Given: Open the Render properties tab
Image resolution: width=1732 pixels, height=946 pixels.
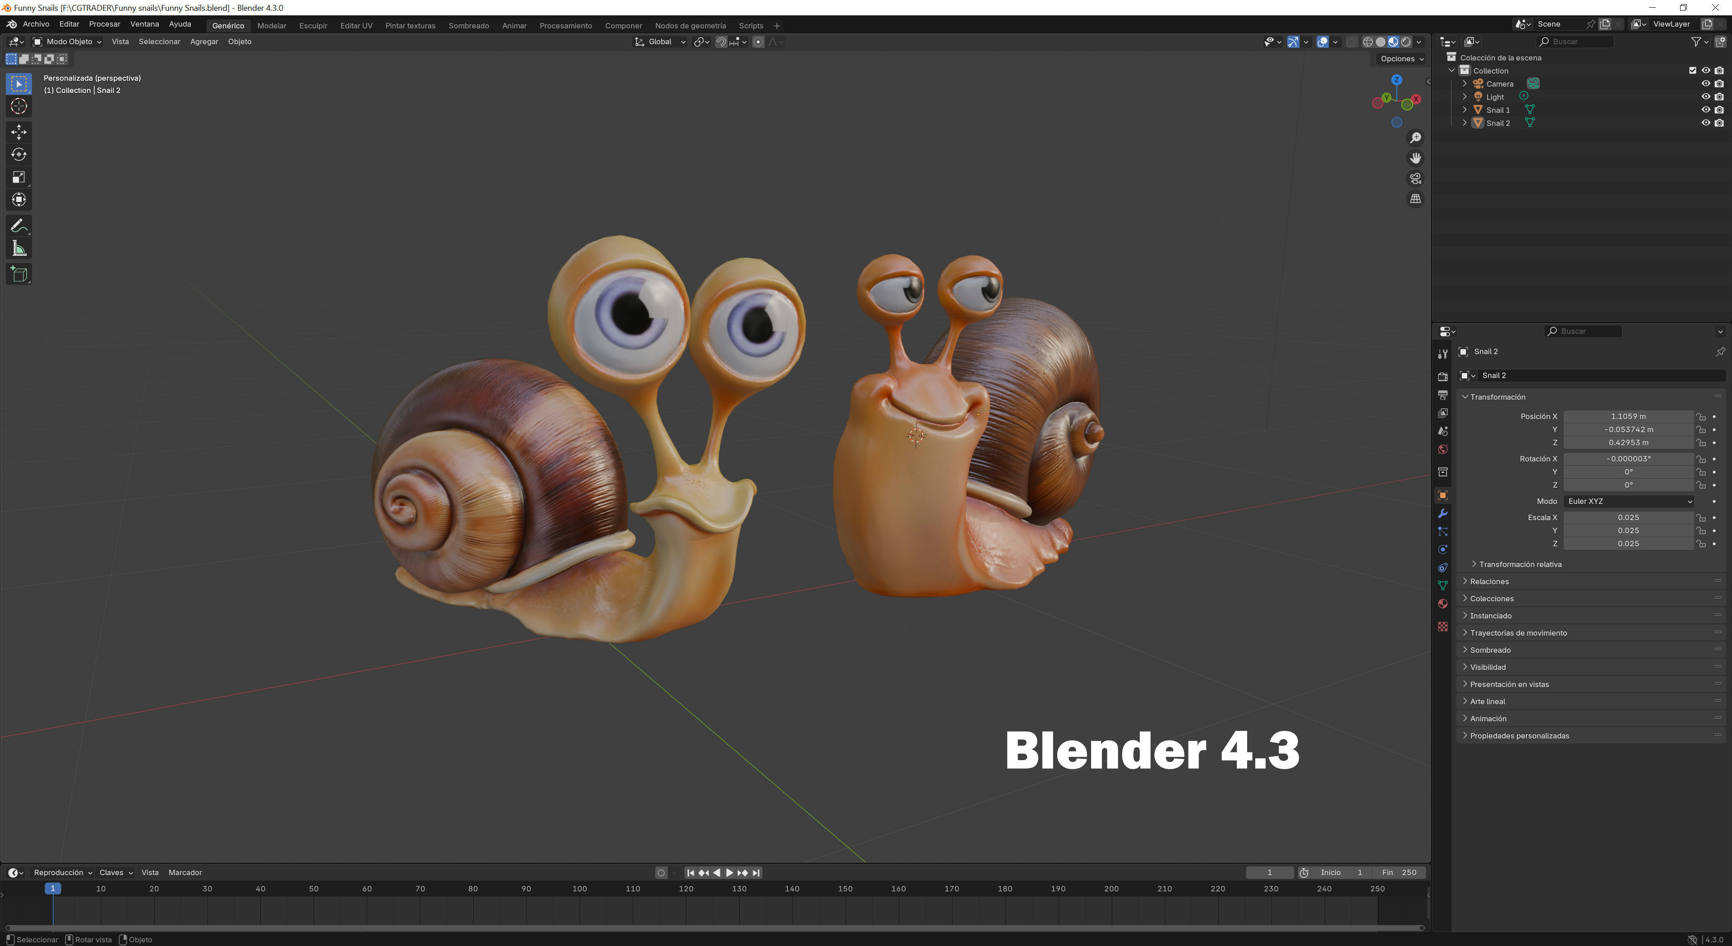Looking at the screenshot, I should tap(1442, 377).
